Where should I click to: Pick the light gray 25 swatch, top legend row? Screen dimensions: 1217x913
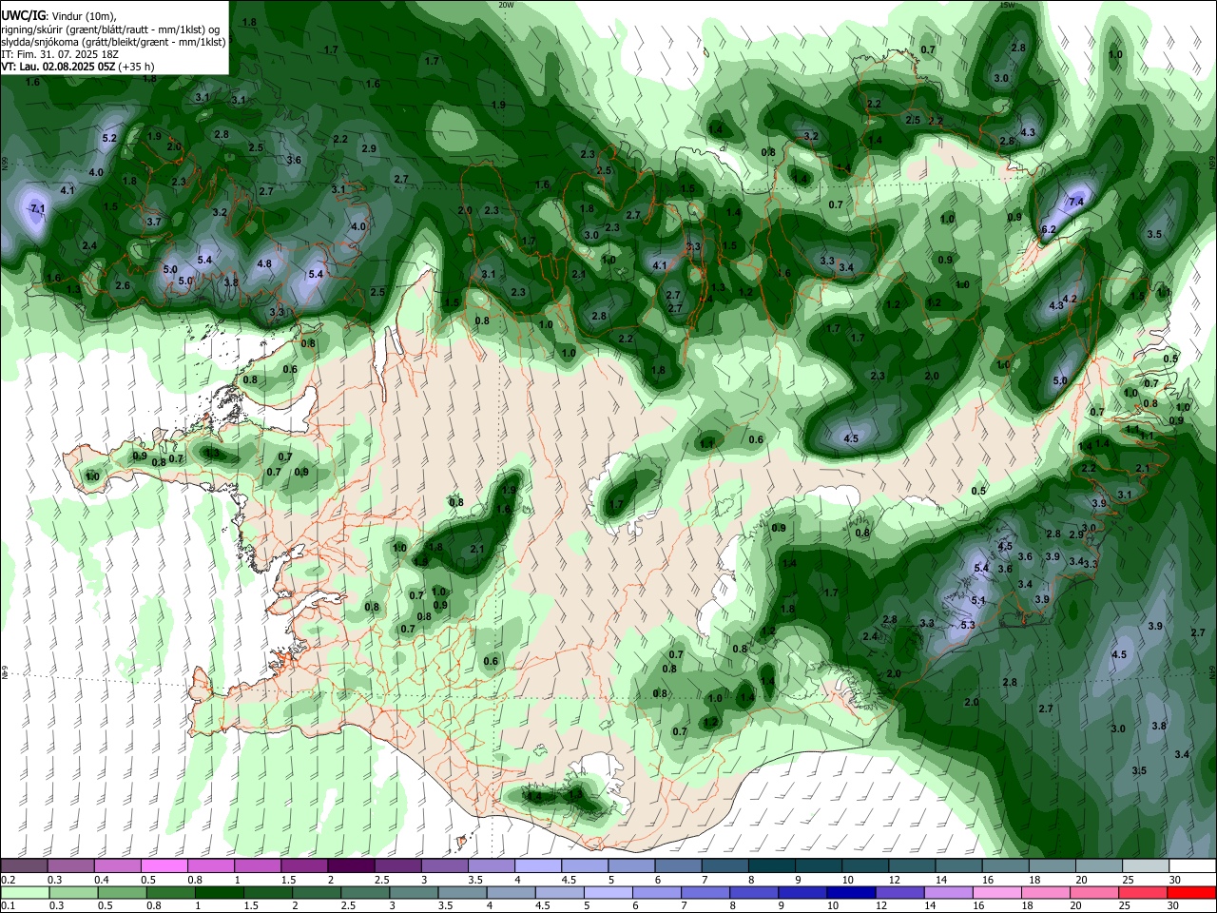(x=1146, y=865)
